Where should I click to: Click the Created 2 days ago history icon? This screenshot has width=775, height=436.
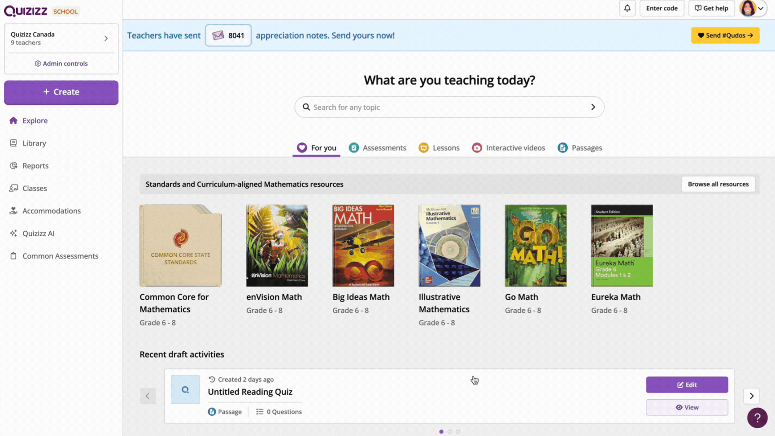pos(212,380)
